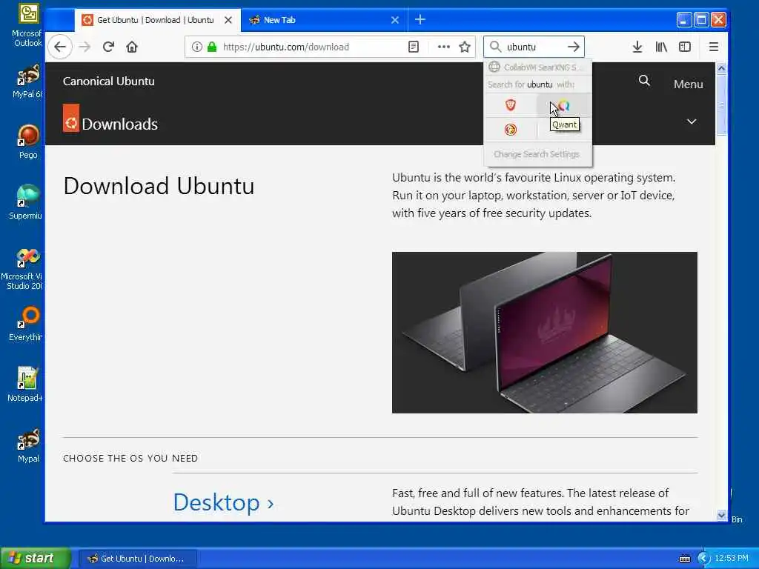Click the Download Ubuntu heading
The width and height of the screenshot is (759, 569).
(x=159, y=186)
